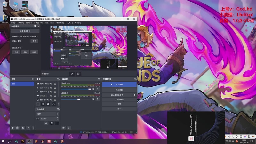The image size is (256, 144).
Task: Move scene up with the Scenes panel arrow
Action: point(28,128)
